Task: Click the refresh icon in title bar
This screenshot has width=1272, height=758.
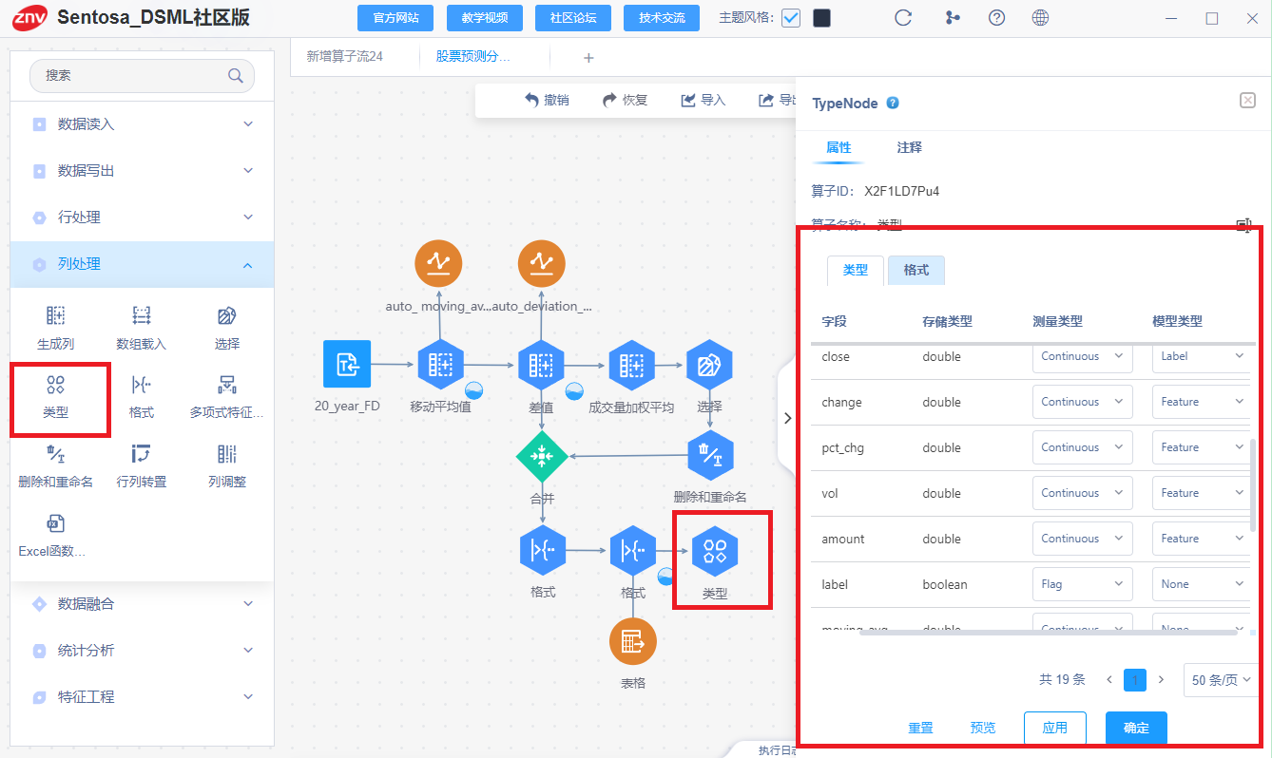Action: tap(904, 18)
